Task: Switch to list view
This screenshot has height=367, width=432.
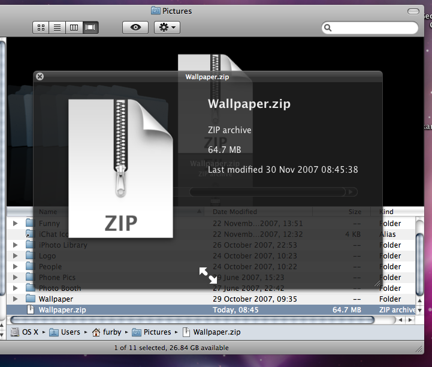Action: pos(58,28)
